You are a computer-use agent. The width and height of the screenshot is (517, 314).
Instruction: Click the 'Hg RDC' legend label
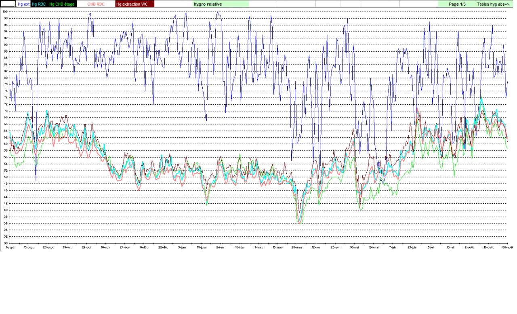(39, 4)
